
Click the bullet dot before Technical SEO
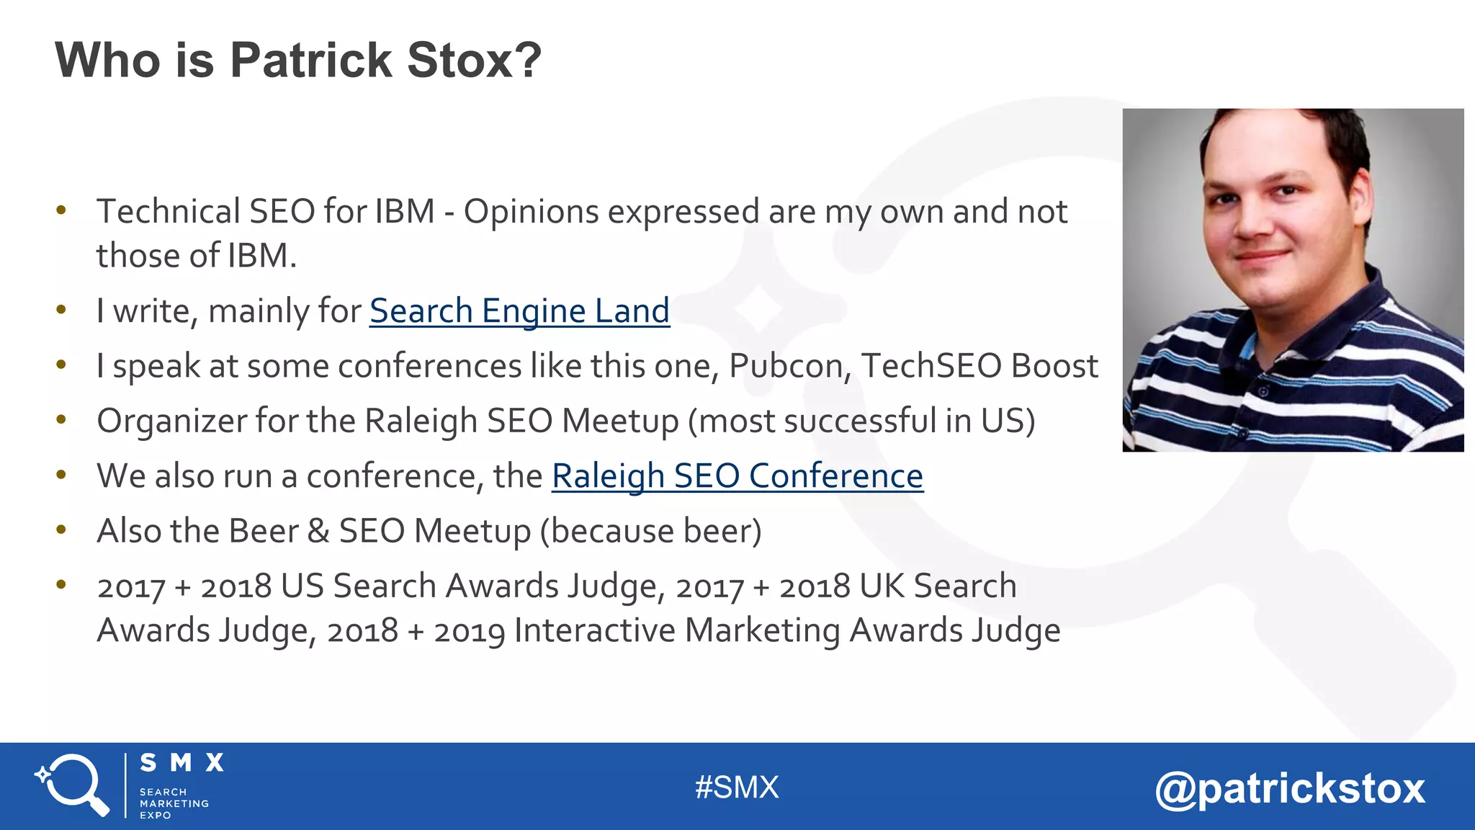point(61,210)
